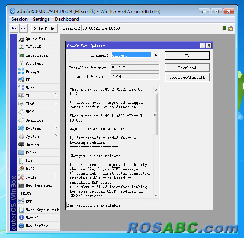Click 'MAJOR CHANGES IN v6.49.1:' changelog line
This screenshot has height=238, width=244.
97,129
